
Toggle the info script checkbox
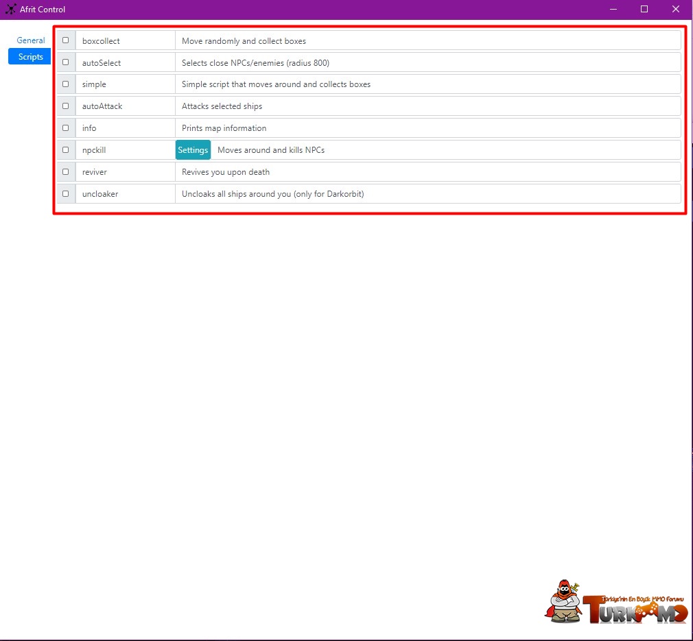click(x=66, y=128)
